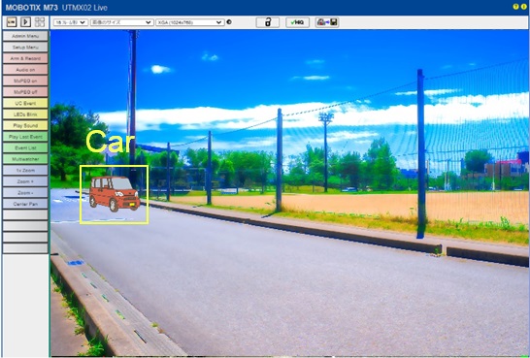
Task: Open the yellow info icon in title bar
Action: pyautogui.click(x=524, y=7)
